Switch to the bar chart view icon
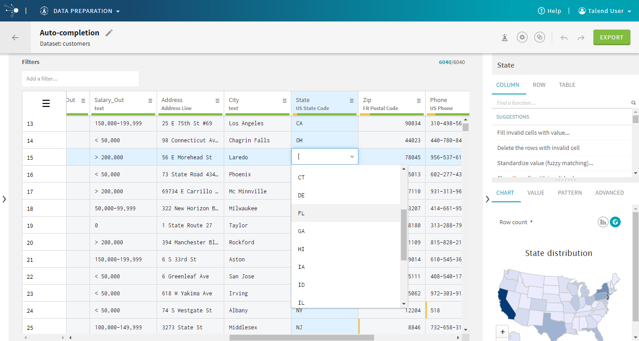Viewport: 639px width, 341px height. tap(603, 222)
